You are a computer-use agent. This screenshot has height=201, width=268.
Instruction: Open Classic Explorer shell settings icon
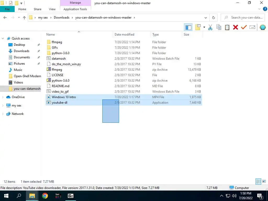[x=263, y=27]
